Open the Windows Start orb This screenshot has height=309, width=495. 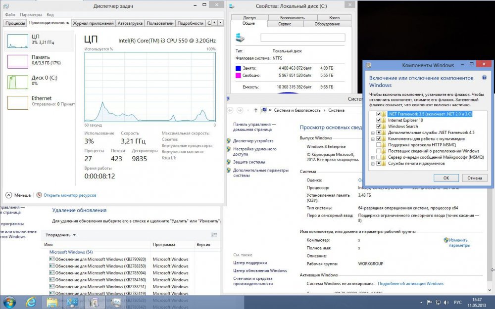click(9, 302)
